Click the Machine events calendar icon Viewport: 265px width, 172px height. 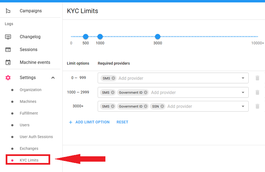pyautogui.click(x=8, y=62)
